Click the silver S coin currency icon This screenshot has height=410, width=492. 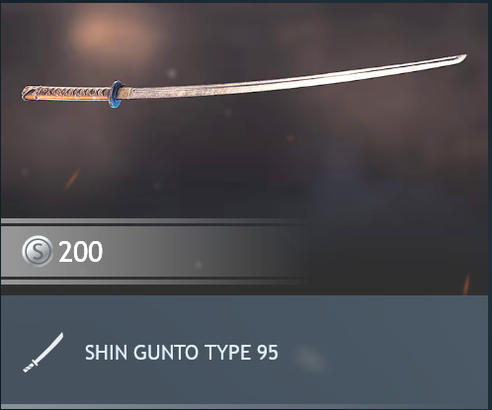click(38, 251)
